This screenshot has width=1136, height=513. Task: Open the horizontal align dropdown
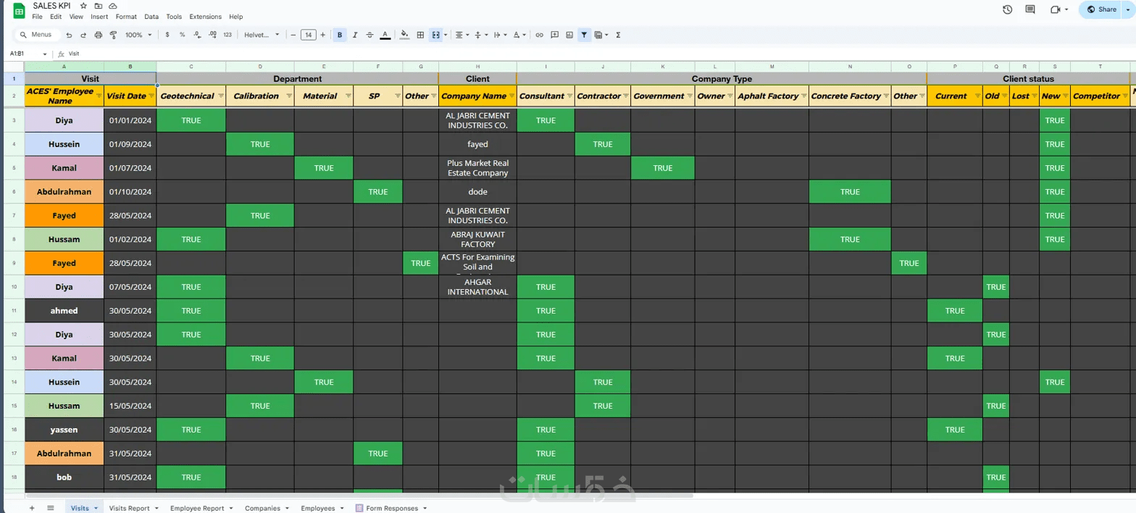462,35
